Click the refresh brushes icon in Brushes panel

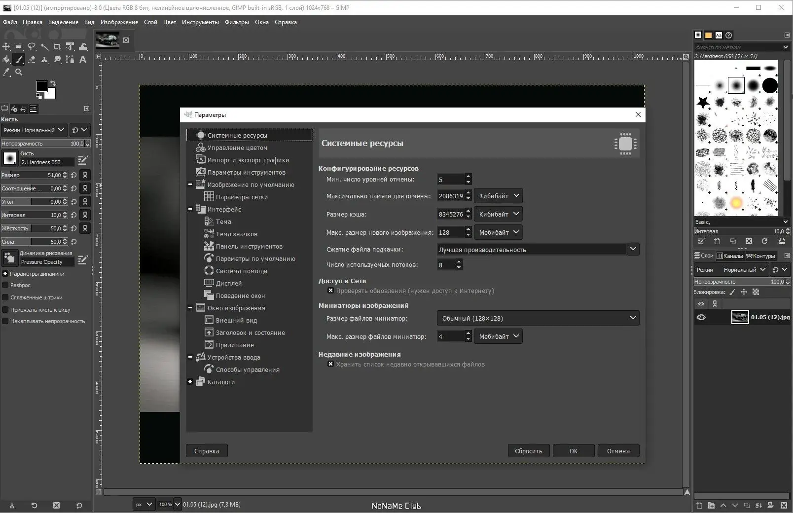pyautogui.click(x=765, y=241)
